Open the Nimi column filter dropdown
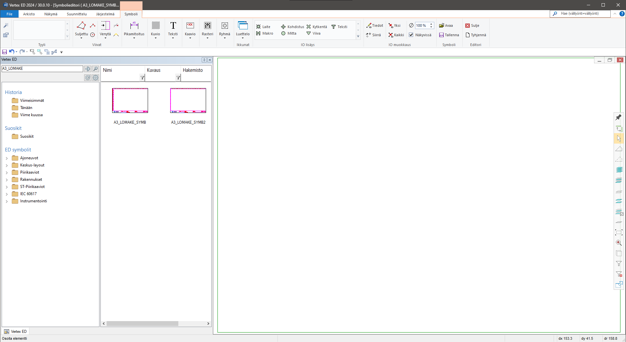The image size is (626, 342). [142, 78]
